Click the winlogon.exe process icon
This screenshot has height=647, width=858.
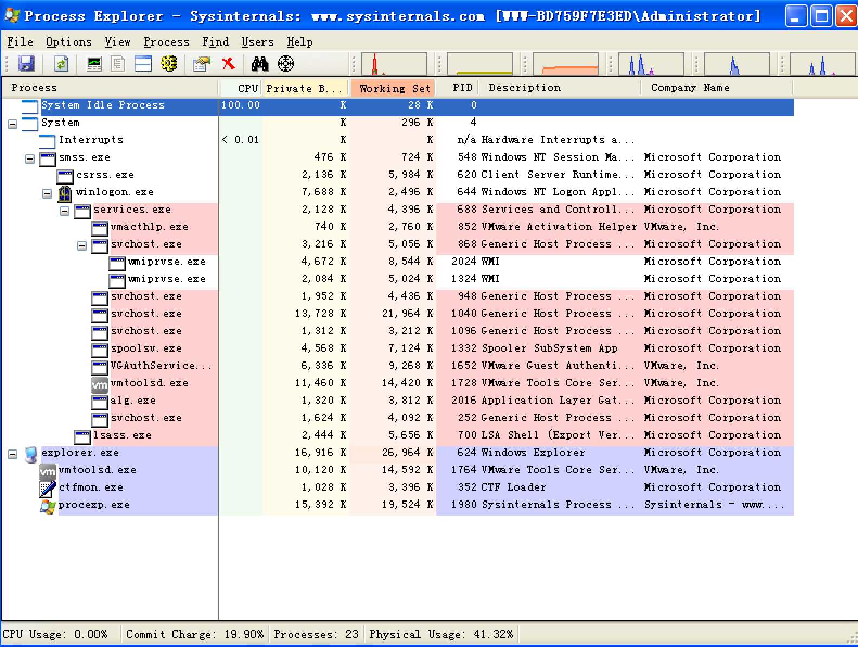65,193
